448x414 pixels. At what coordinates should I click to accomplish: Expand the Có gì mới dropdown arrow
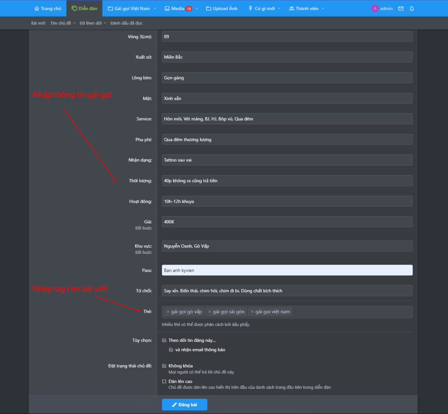pyautogui.click(x=279, y=8)
